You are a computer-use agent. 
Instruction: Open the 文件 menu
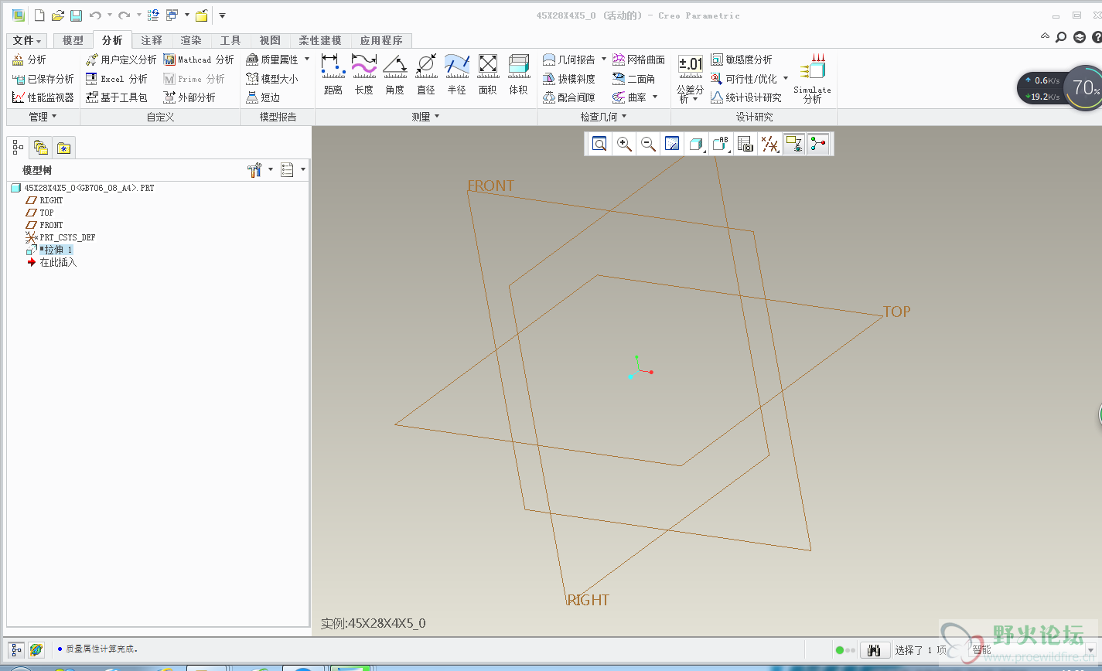pos(27,40)
